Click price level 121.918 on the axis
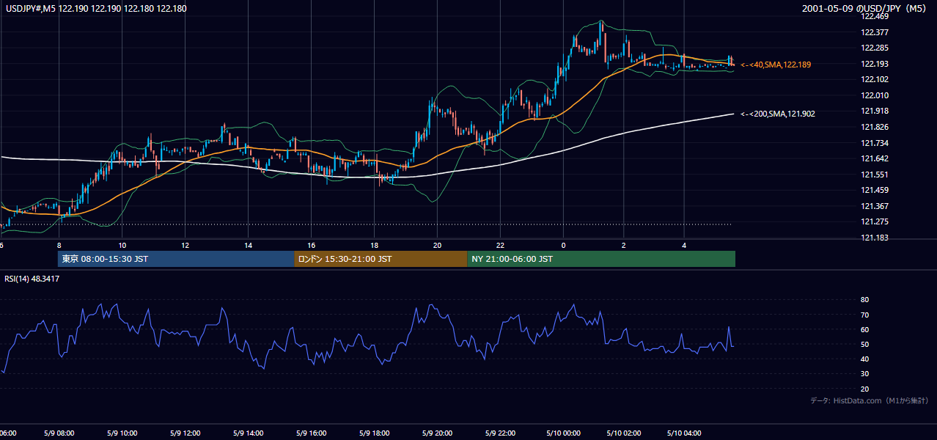 [875, 111]
